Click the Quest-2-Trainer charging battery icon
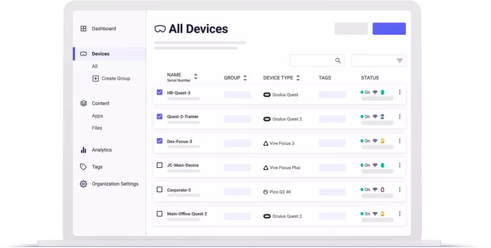The height and width of the screenshot is (248, 491). (382, 117)
